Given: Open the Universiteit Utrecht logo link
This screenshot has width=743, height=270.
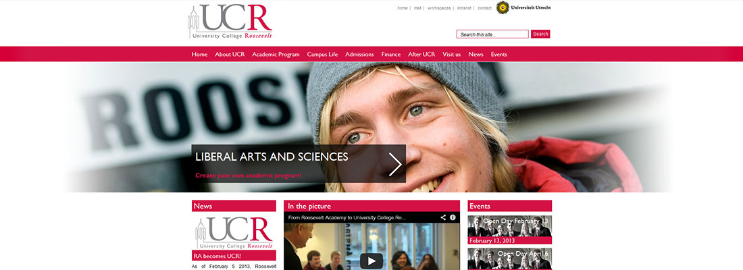Looking at the screenshot, I should (523, 7).
